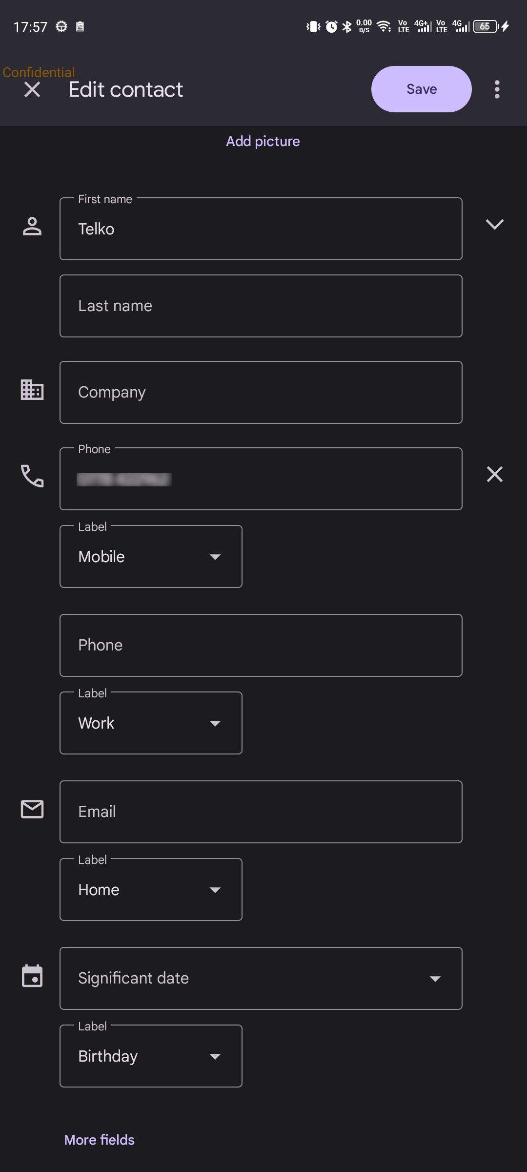Image resolution: width=527 pixels, height=1172 pixels.
Task: Focus the Company input field
Action: coord(261,392)
